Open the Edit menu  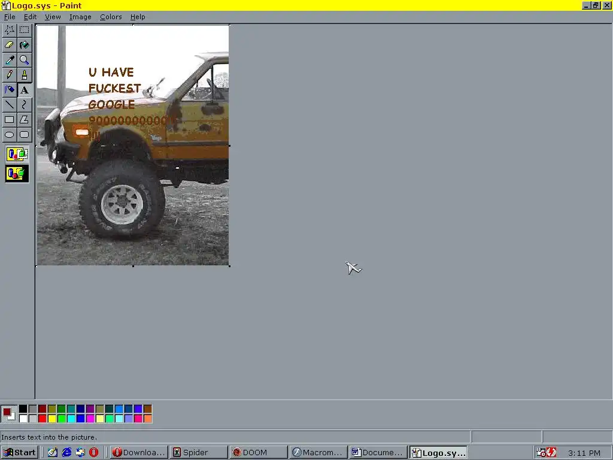coord(30,17)
